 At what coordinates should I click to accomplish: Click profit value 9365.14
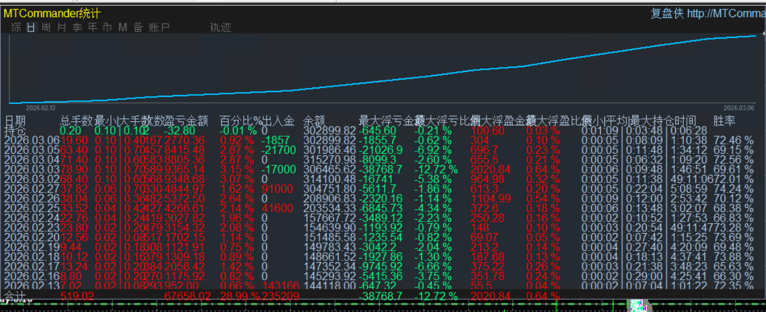click(x=184, y=169)
